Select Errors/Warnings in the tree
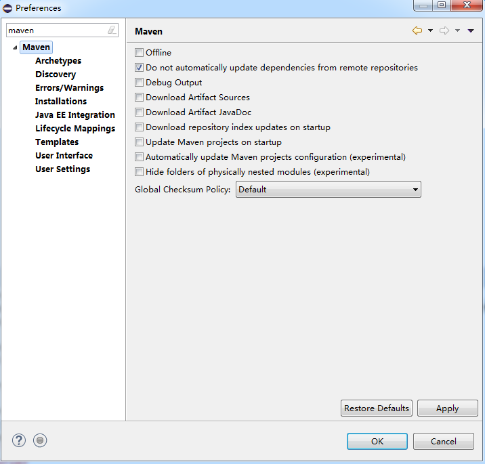 tap(70, 88)
